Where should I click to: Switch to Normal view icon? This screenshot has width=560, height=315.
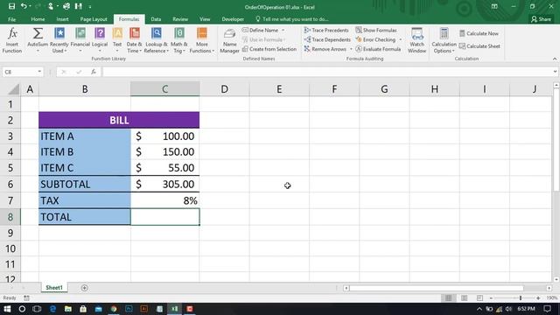pyautogui.click(x=449, y=297)
